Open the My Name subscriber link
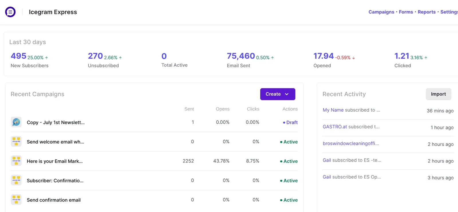This screenshot has width=458, height=212. 333,110
